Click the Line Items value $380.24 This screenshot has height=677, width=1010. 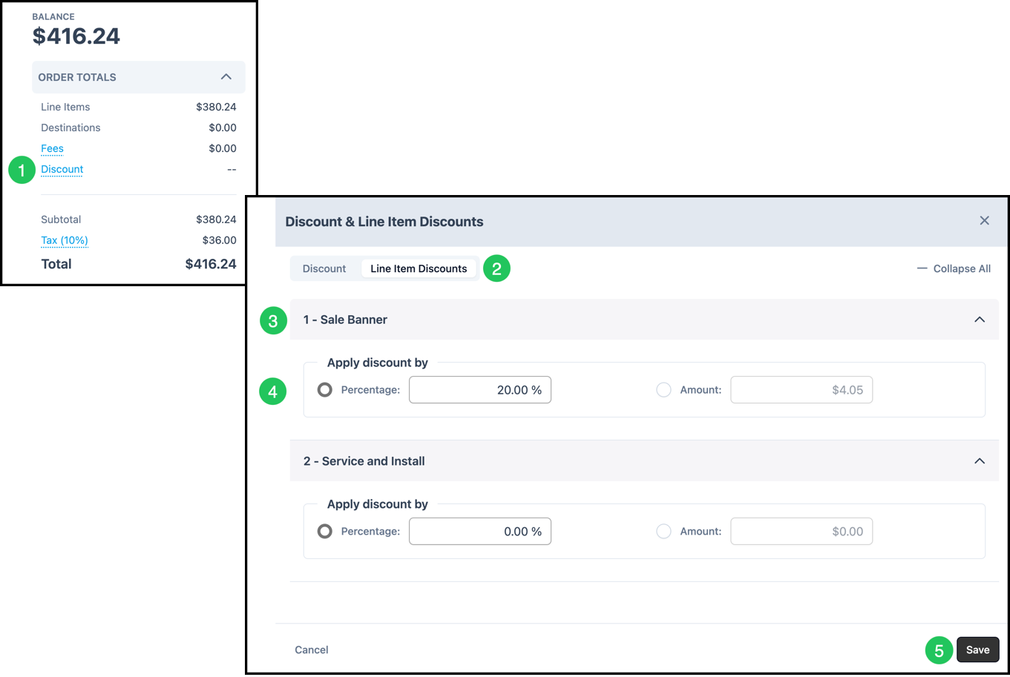tap(216, 107)
